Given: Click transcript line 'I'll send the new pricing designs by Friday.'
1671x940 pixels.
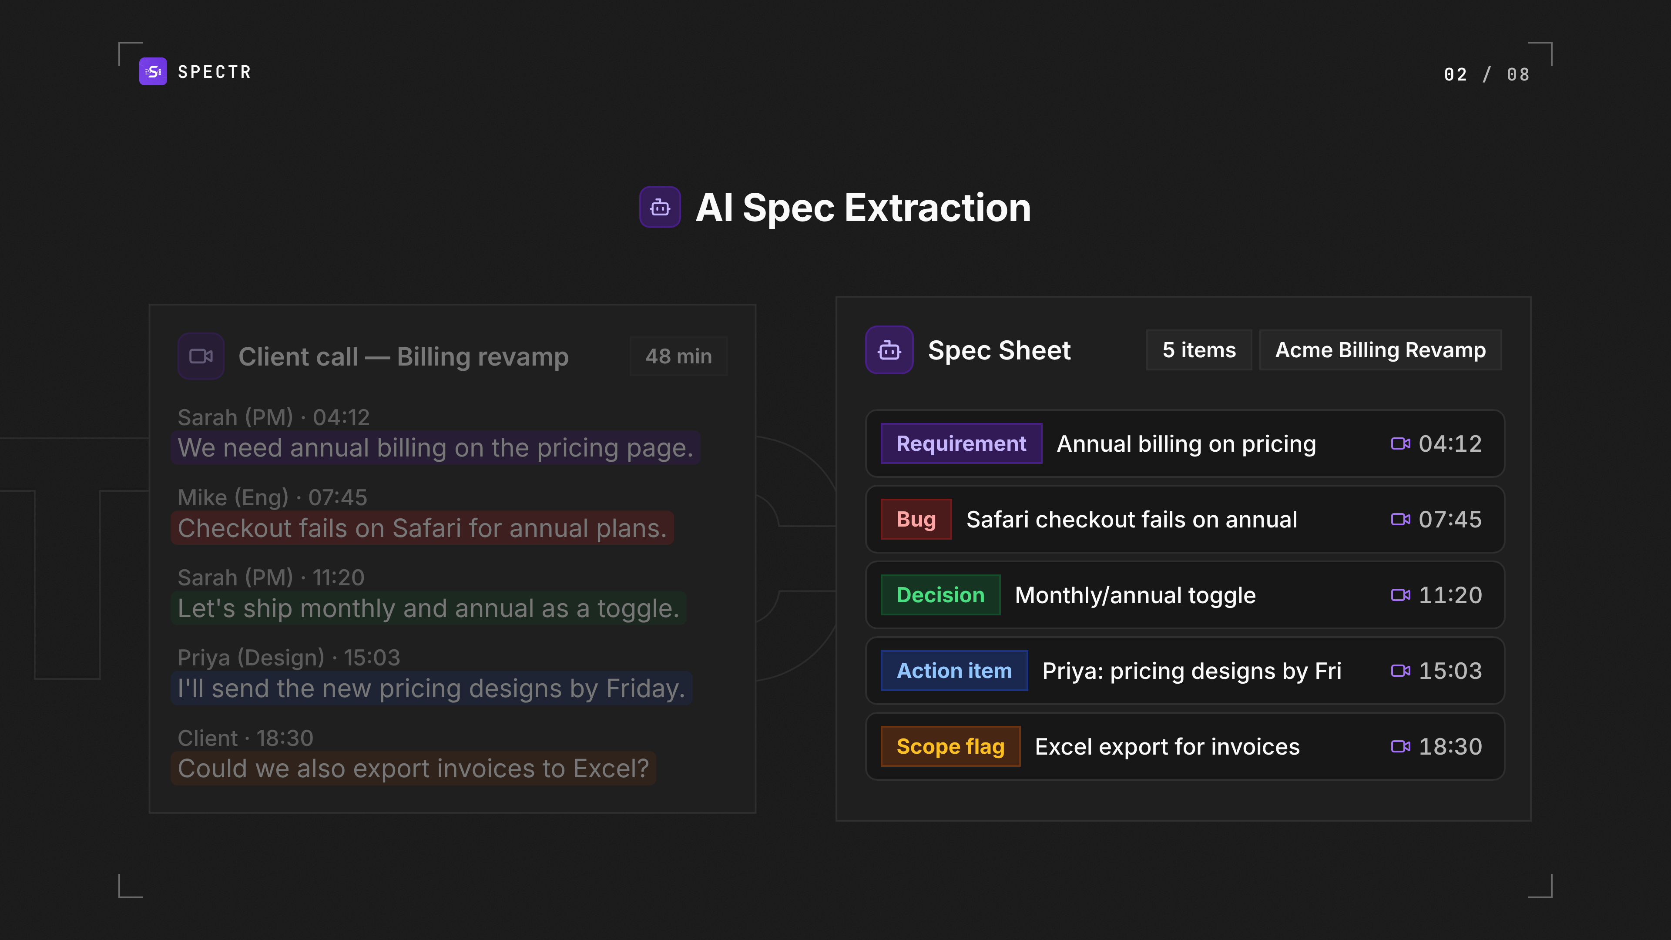Looking at the screenshot, I should (x=431, y=688).
